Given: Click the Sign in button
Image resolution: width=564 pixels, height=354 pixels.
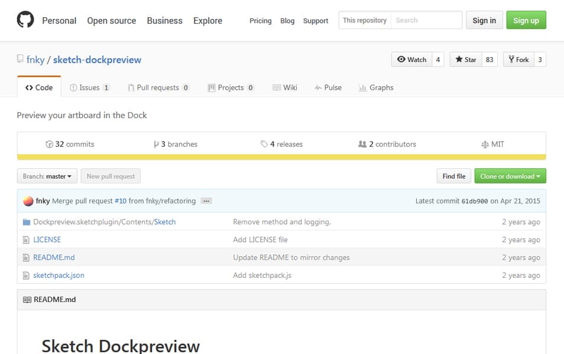Looking at the screenshot, I should click(x=484, y=20).
